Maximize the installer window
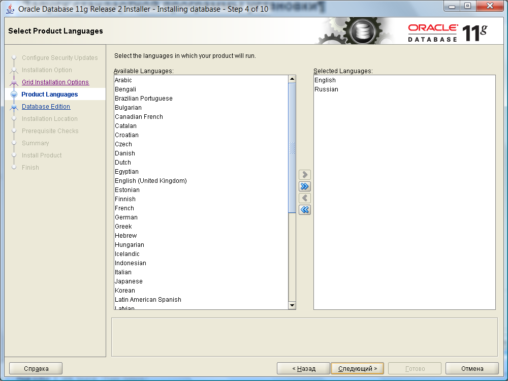This screenshot has height=381, width=508. coord(467,6)
